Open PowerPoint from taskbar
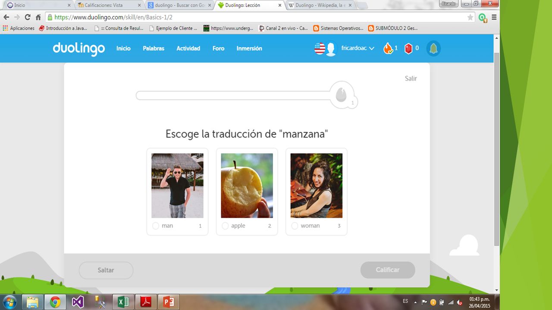This screenshot has width=552, height=310. tap(168, 302)
